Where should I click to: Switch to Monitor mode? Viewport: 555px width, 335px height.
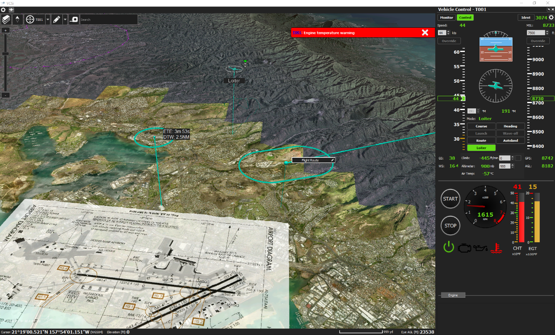446,18
